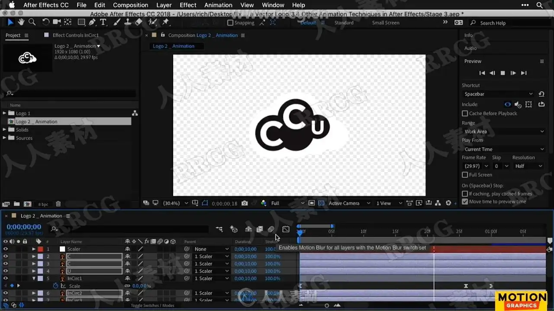Toggle the Scale property stopwatch
Screen dimensions: 554x311
(55, 286)
